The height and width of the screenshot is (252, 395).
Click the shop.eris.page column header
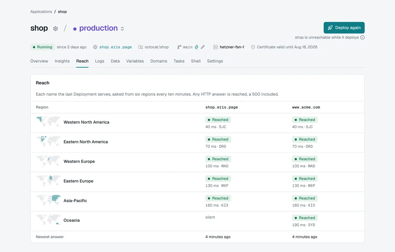point(222,107)
